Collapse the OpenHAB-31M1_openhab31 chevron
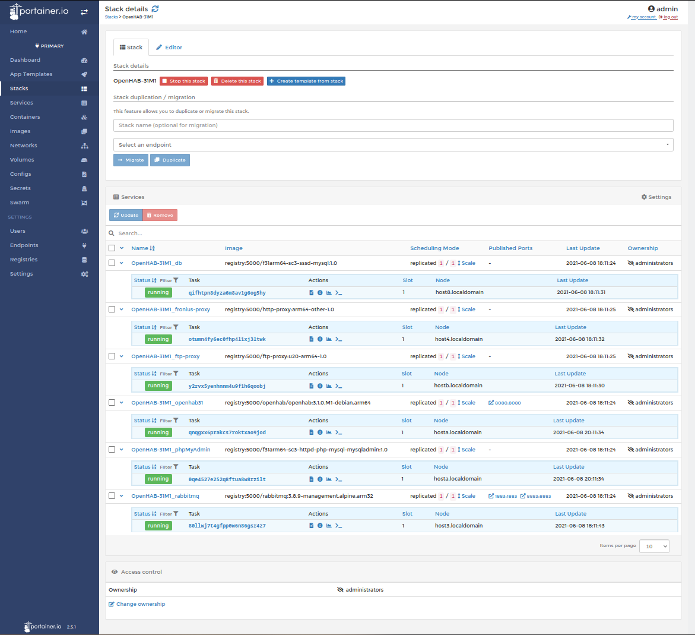Screen dimensions: 695x635 [x=122, y=403]
